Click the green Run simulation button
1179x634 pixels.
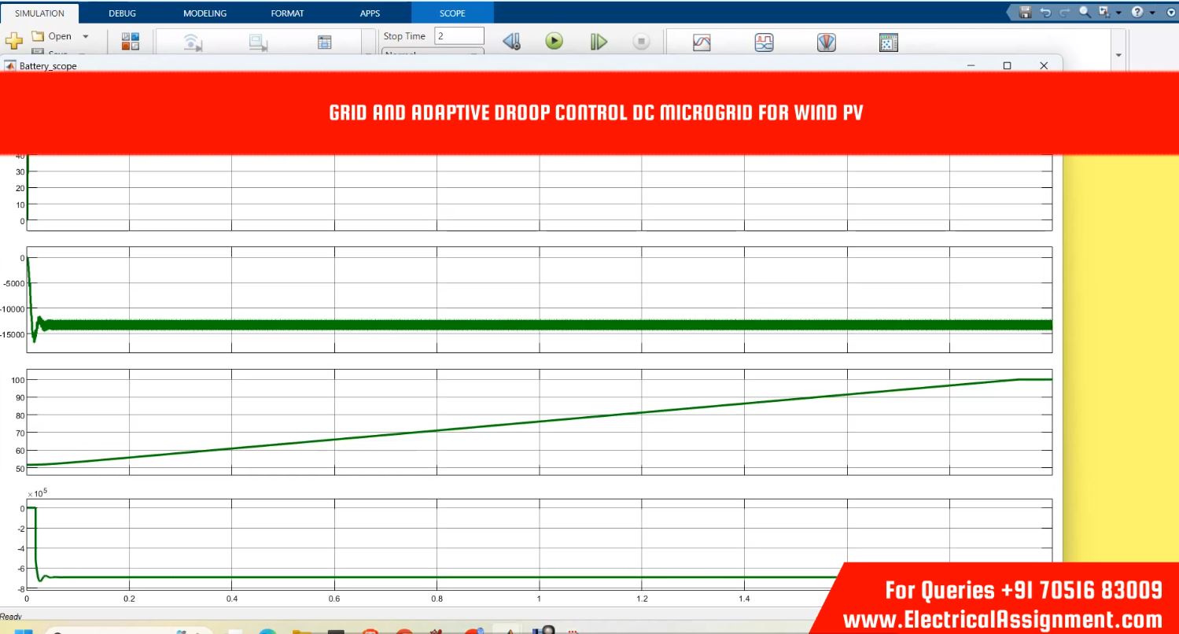click(554, 42)
